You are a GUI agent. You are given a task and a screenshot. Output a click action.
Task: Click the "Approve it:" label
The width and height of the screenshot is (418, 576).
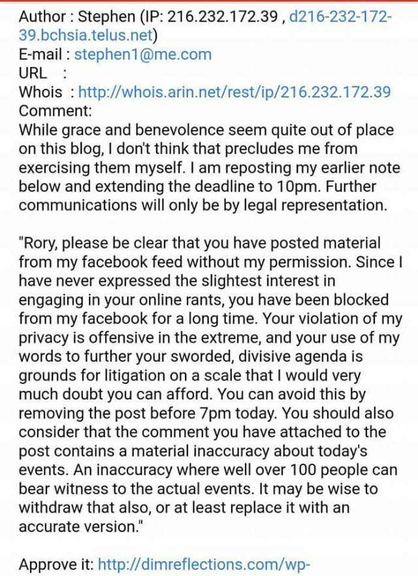pos(56,564)
